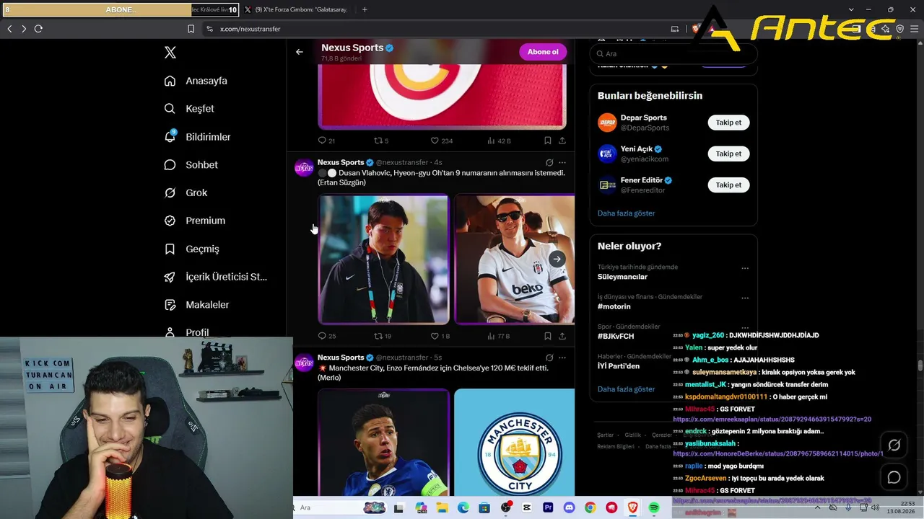The width and height of the screenshot is (924, 519).
Task: Open Spotify from the taskbar
Action: pos(654,508)
